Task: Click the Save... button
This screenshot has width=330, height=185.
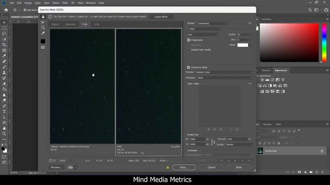Action: [184, 168]
